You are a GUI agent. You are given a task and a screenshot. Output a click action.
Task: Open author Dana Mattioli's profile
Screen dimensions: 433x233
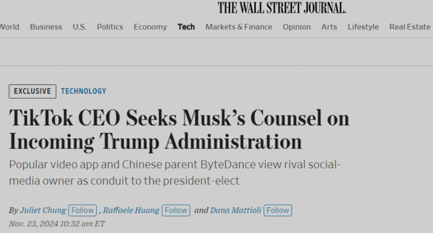tap(236, 211)
